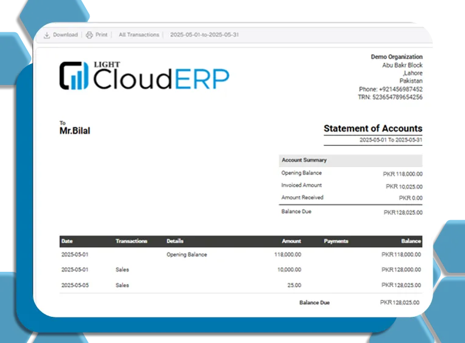The width and height of the screenshot is (465, 343).
Task: Click the Balance column header
Action: (x=411, y=241)
